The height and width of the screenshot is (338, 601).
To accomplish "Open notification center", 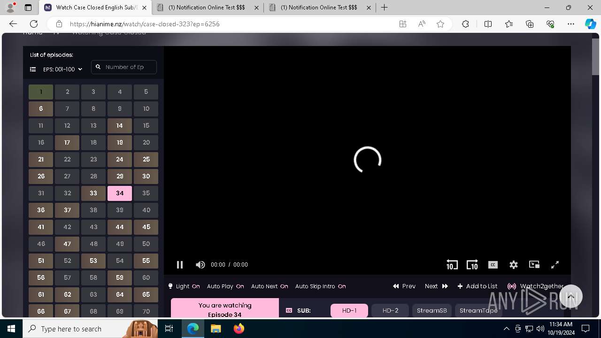I will click(x=586, y=329).
